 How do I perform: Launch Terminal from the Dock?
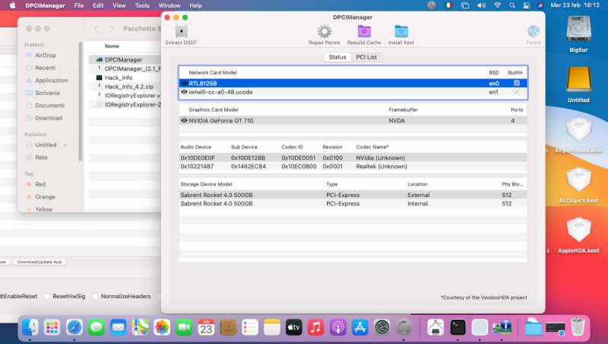(458, 327)
